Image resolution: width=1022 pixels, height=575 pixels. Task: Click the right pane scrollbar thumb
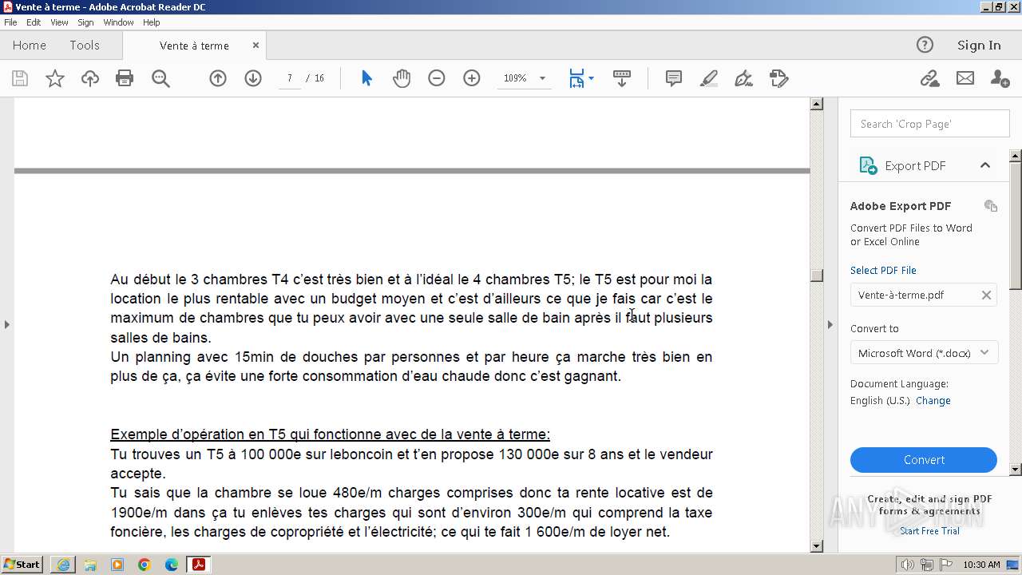[x=1016, y=225]
